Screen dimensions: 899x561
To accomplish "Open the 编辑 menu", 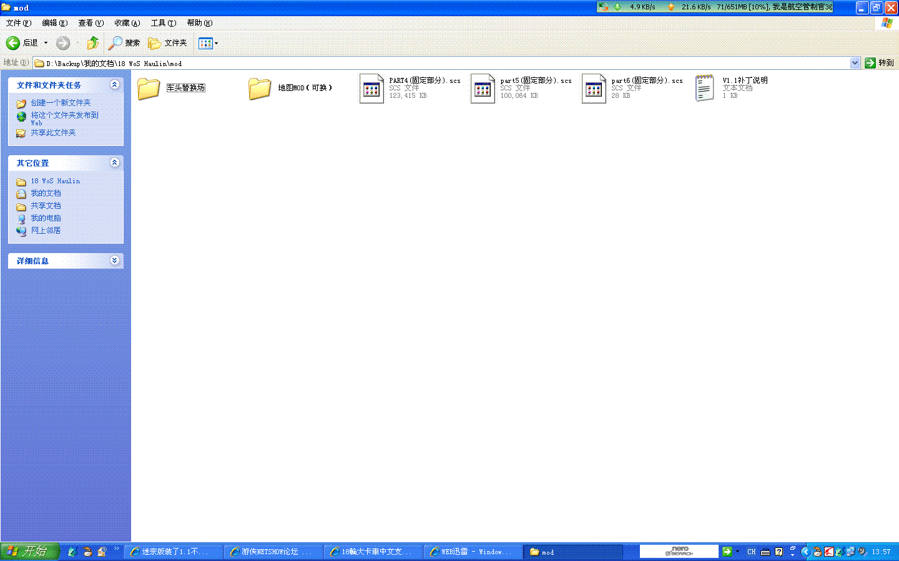I will pyautogui.click(x=54, y=23).
